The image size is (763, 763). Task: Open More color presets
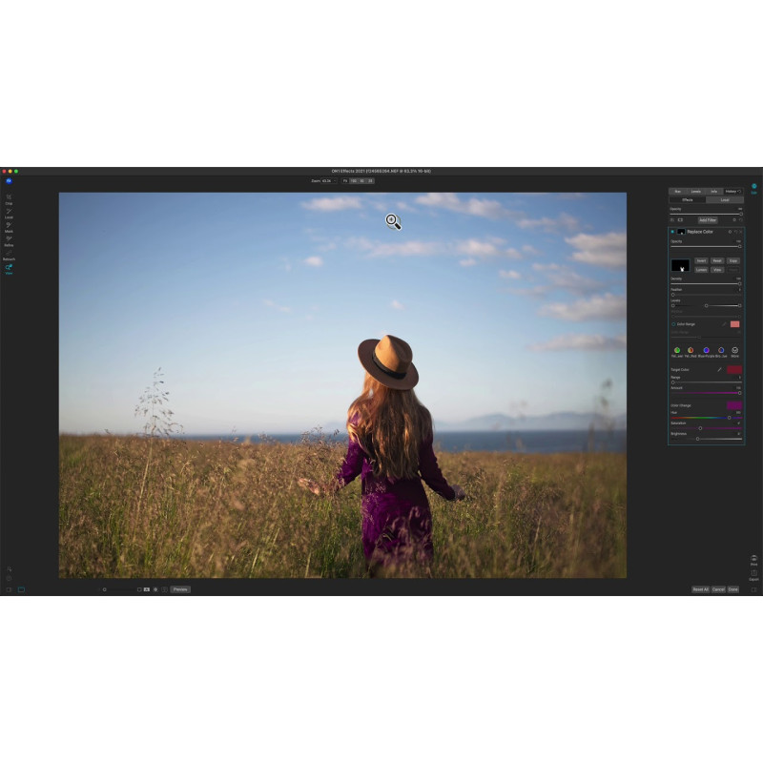(x=734, y=350)
